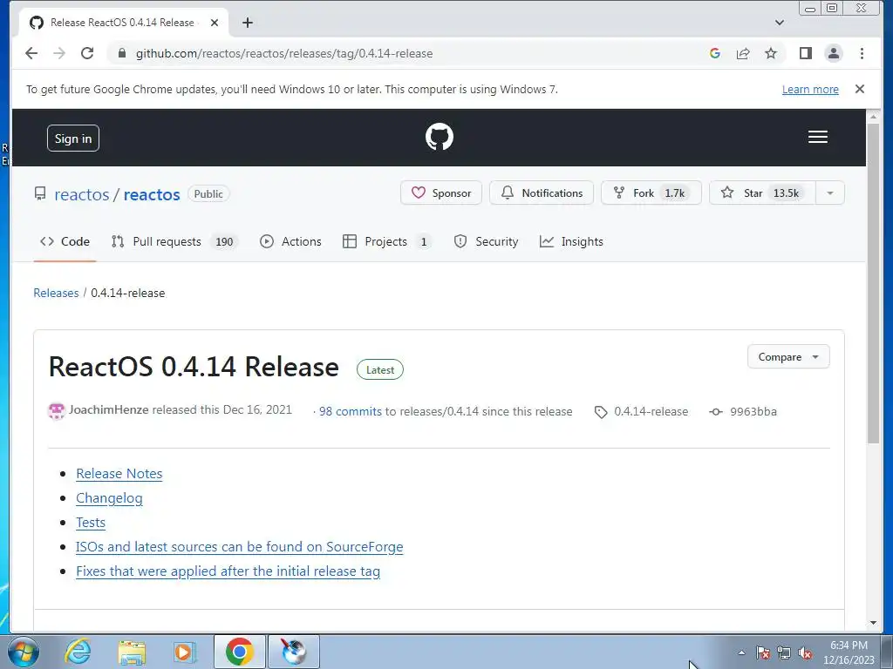Click the tag icon beside 0.4.14-release

click(600, 412)
